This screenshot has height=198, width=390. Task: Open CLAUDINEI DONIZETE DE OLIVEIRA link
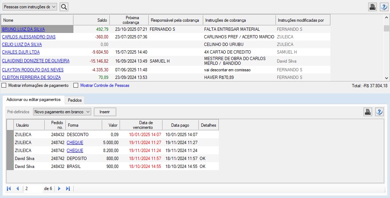point(36,61)
